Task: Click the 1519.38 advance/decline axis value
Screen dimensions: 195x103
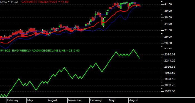Action: [170, 91]
